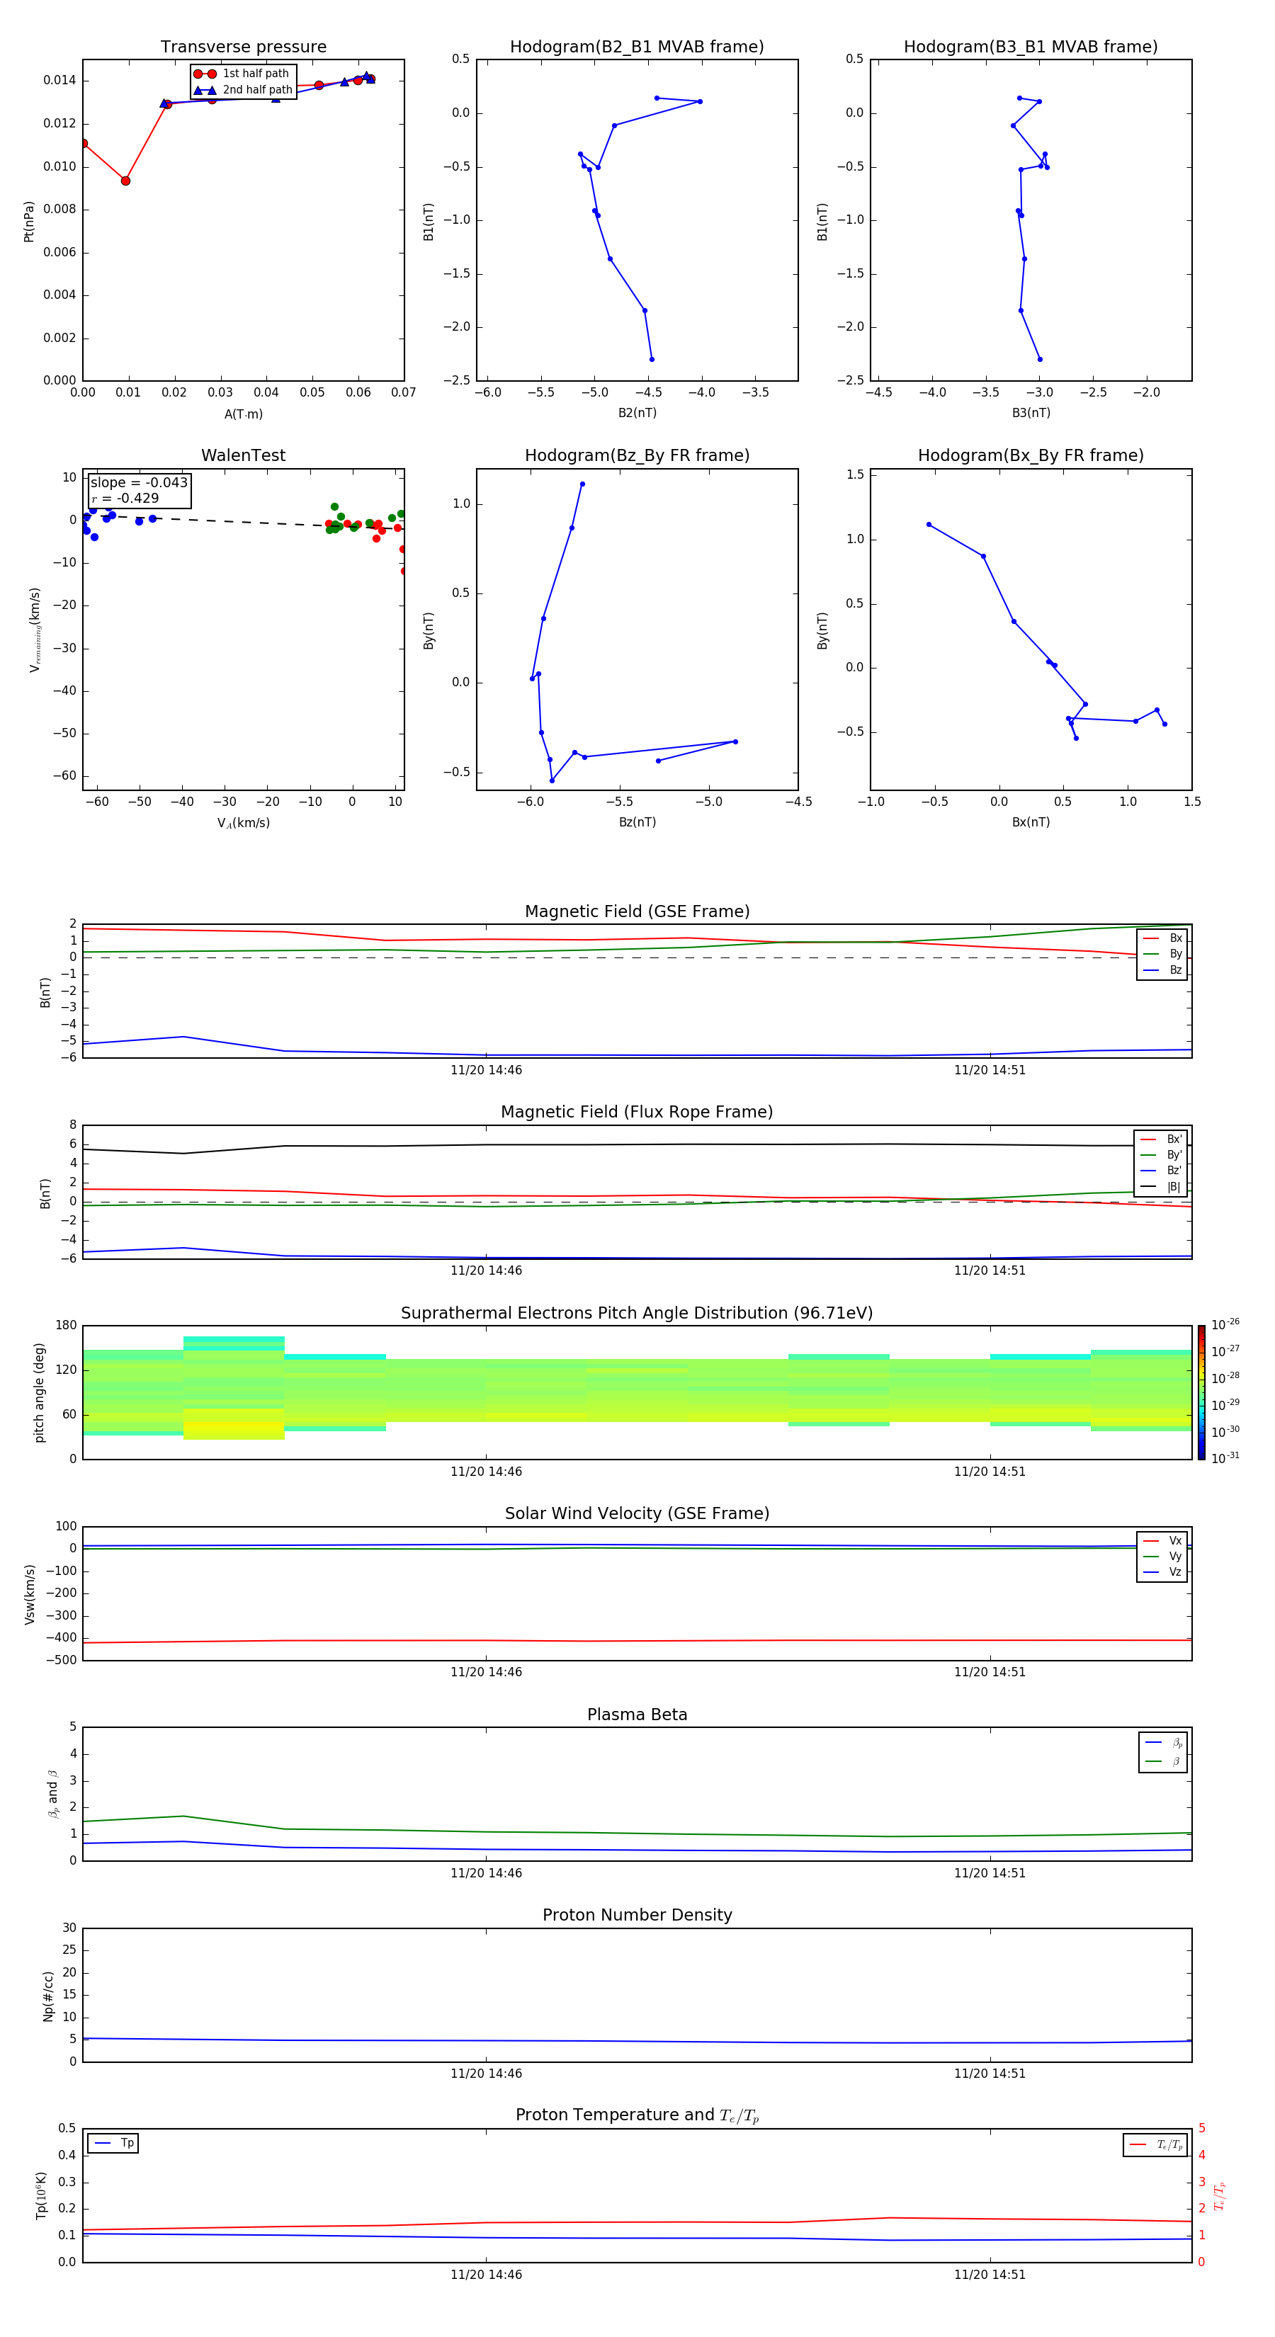Image resolution: width=1275 pixels, height=2337 pixels.
Task: Click the 'Plasma Beta' plot title
Action: tap(637, 1715)
